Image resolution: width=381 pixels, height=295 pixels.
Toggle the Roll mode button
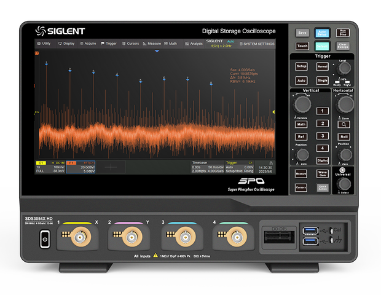(344, 136)
